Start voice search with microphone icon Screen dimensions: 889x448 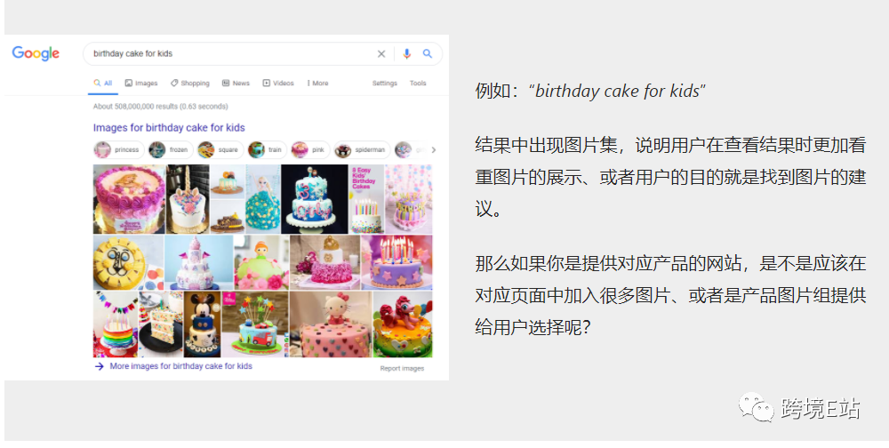point(406,54)
